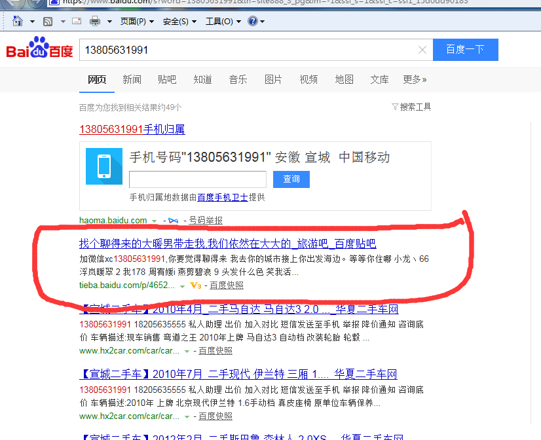Click the 号码举报 link
541x440 pixels.
[x=206, y=221]
